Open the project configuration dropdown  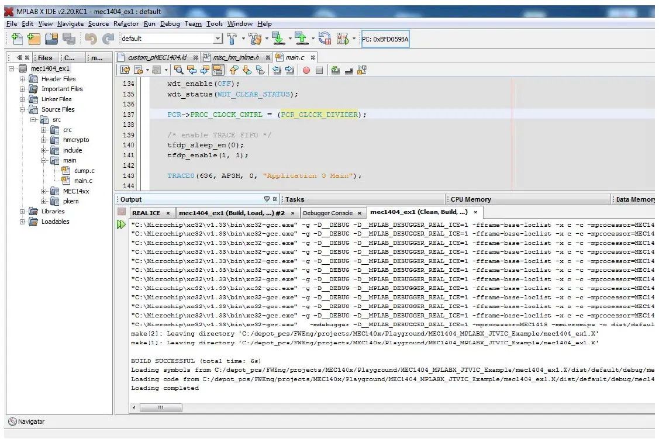[x=218, y=39]
